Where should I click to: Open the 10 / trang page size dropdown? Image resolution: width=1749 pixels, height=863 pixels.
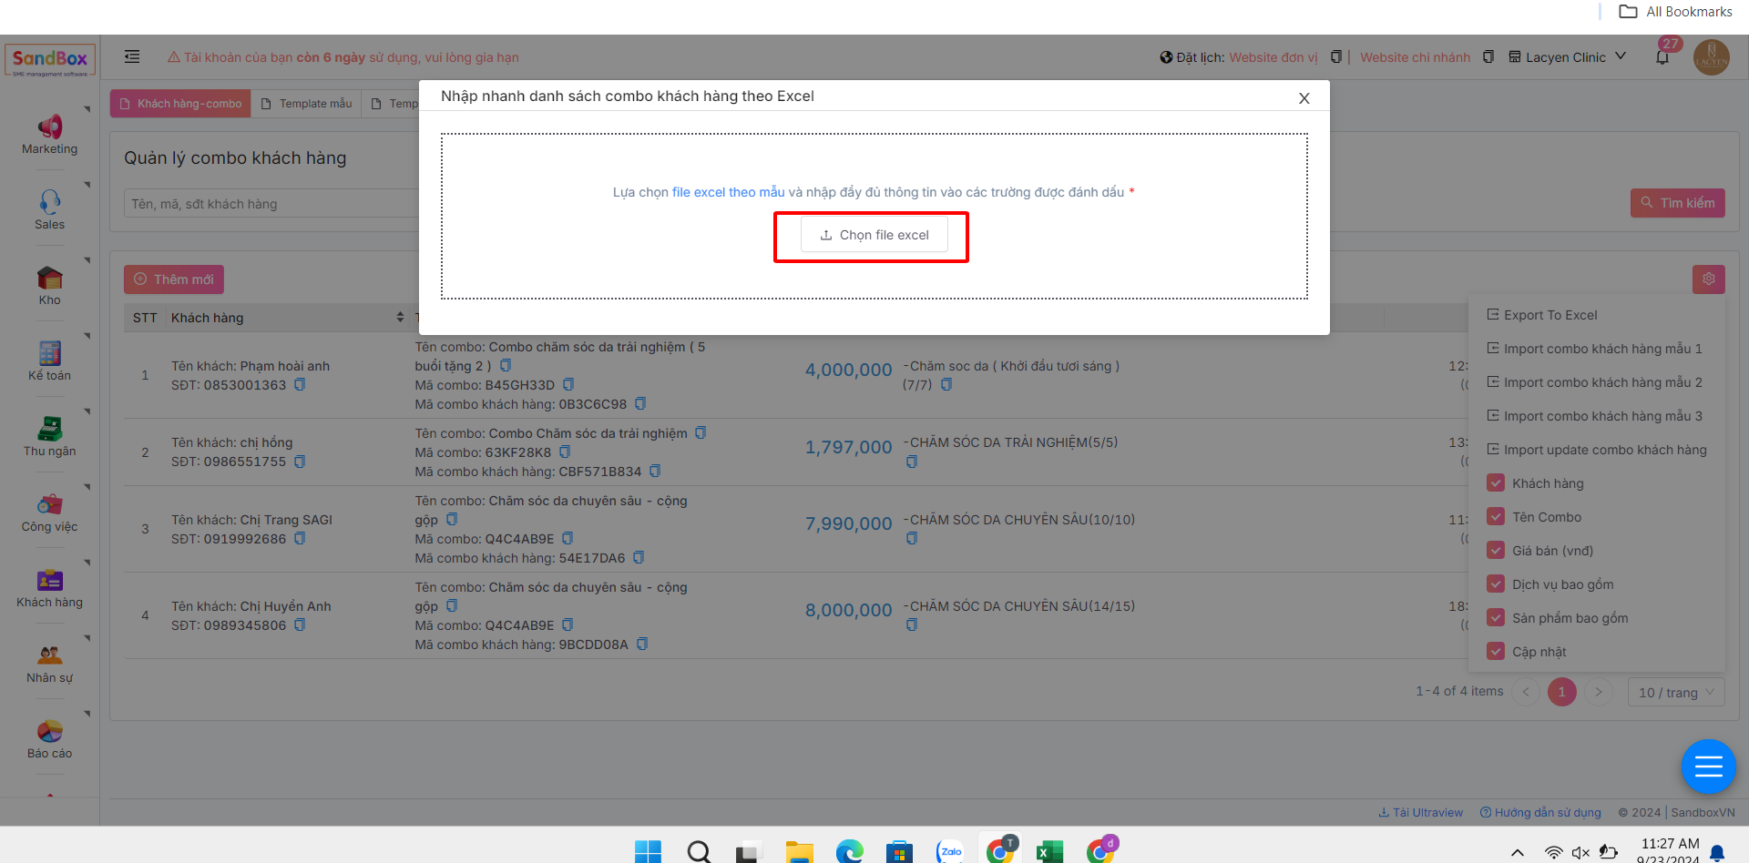pos(1675,693)
